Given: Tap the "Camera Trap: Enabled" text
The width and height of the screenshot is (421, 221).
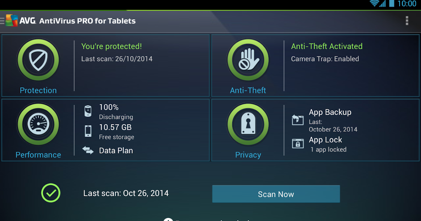Looking at the screenshot, I should point(325,59).
